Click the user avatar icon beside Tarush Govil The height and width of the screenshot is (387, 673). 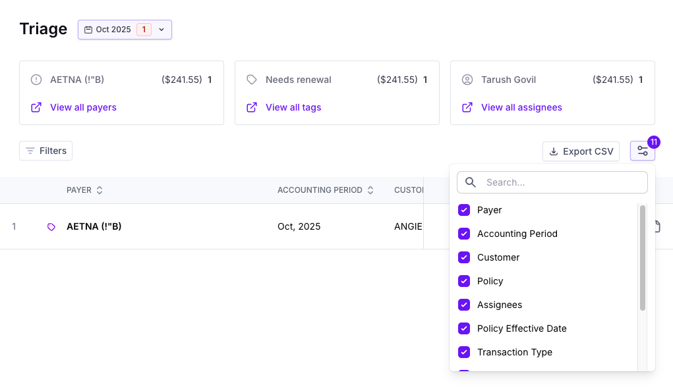(x=467, y=80)
